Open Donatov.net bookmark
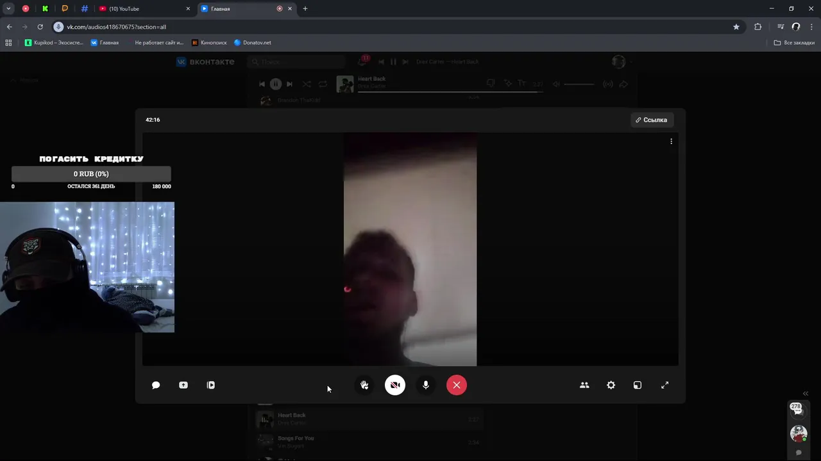 (253, 42)
